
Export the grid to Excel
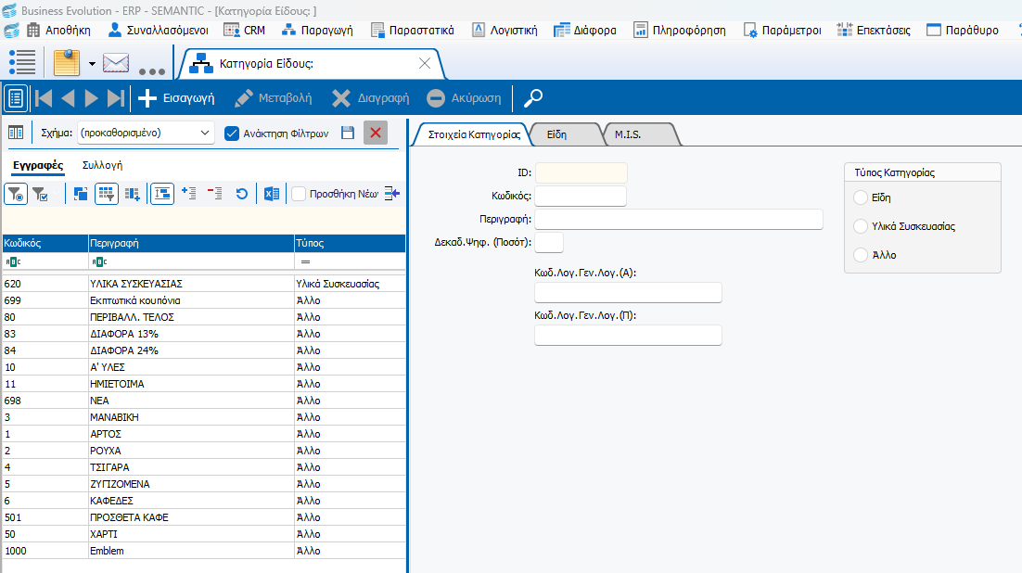272,195
